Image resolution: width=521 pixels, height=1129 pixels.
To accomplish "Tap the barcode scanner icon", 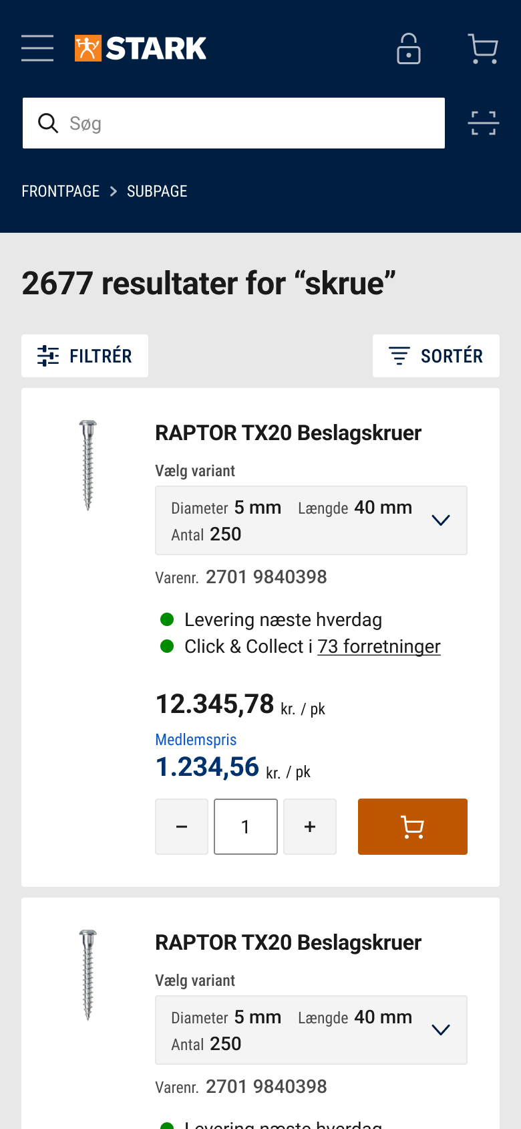I will pyautogui.click(x=483, y=123).
